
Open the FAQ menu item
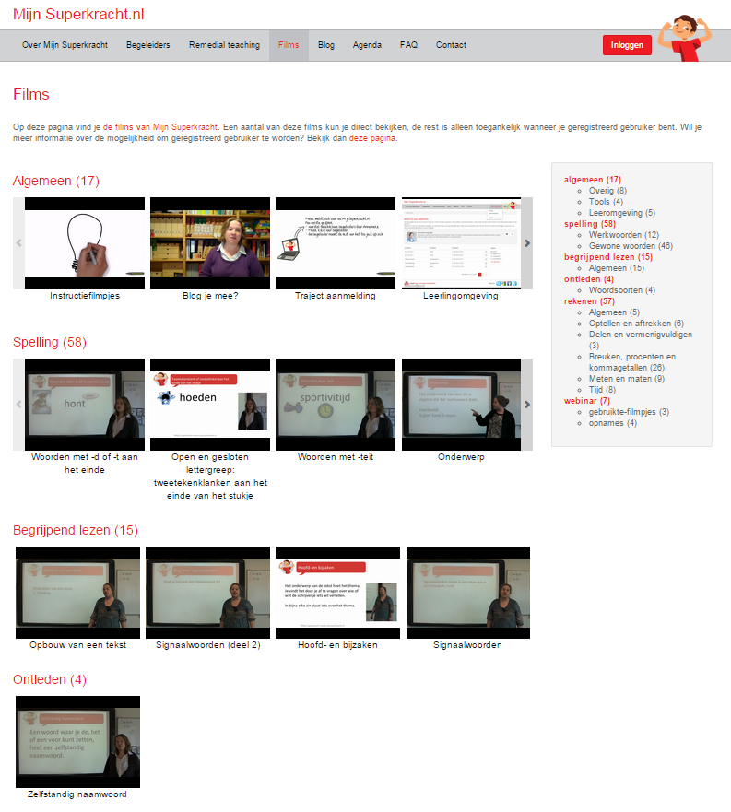(x=408, y=45)
